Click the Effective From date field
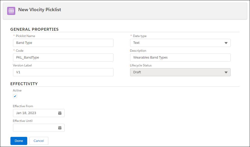Screen dimensions: 250x147 tap(39, 113)
